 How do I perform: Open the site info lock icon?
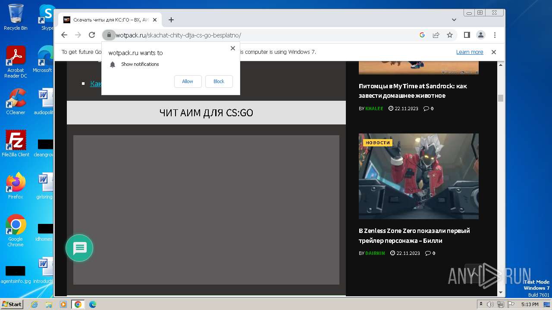click(x=109, y=35)
